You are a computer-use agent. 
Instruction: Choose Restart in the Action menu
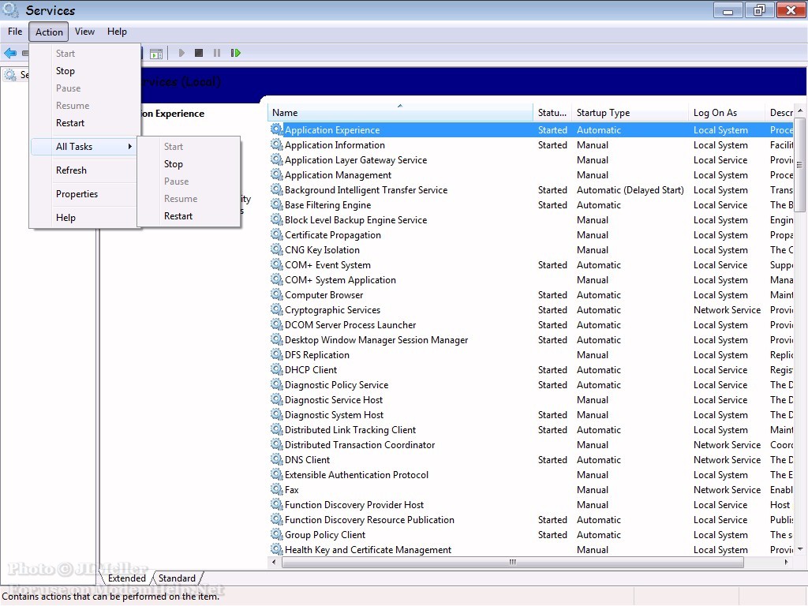pyautogui.click(x=85, y=122)
